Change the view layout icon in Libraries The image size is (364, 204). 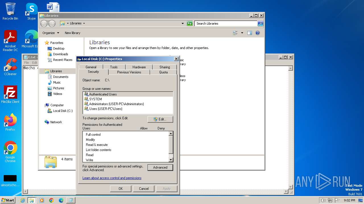(235, 33)
